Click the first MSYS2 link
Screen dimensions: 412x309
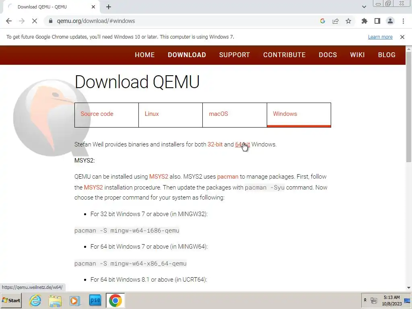159,177
